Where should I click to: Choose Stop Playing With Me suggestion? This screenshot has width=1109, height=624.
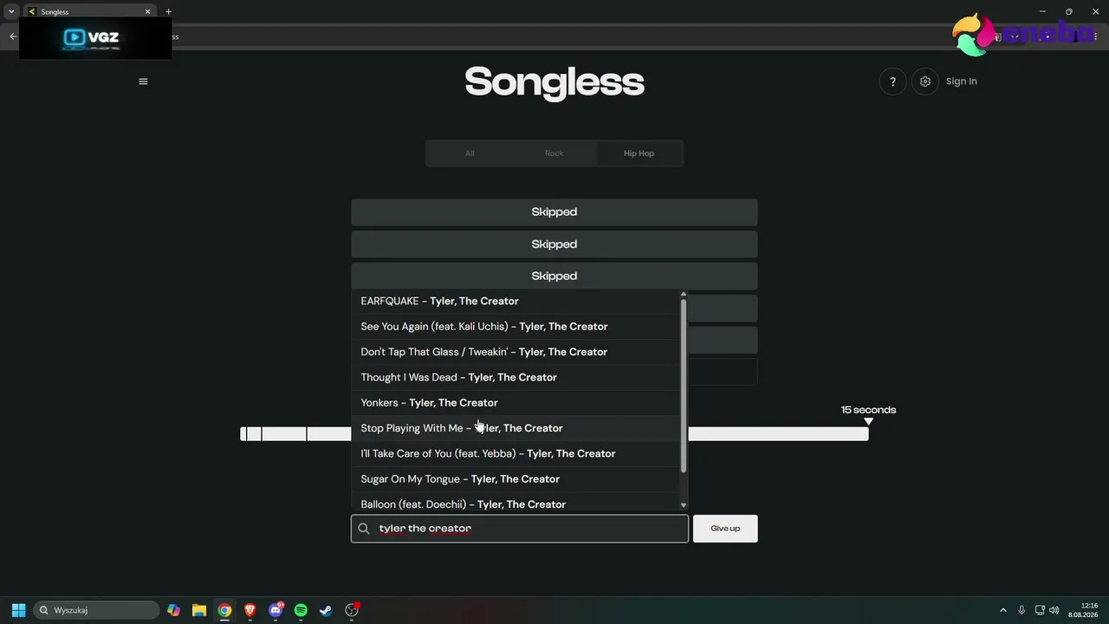(x=516, y=428)
